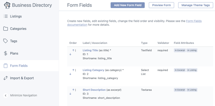Go to the Plans menu item

coord(14,54)
